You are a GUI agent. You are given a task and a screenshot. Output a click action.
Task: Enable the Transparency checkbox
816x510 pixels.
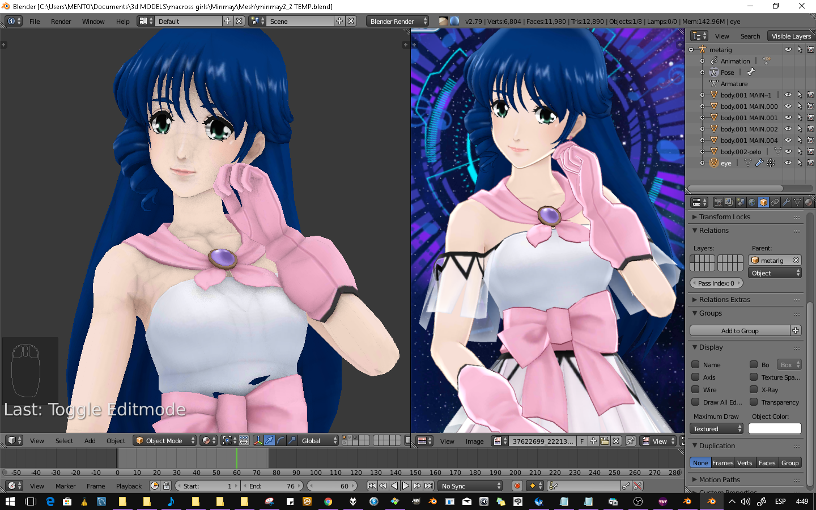(x=754, y=402)
